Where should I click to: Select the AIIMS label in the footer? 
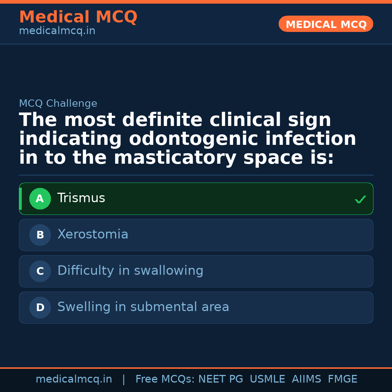[x=306, y=379]
